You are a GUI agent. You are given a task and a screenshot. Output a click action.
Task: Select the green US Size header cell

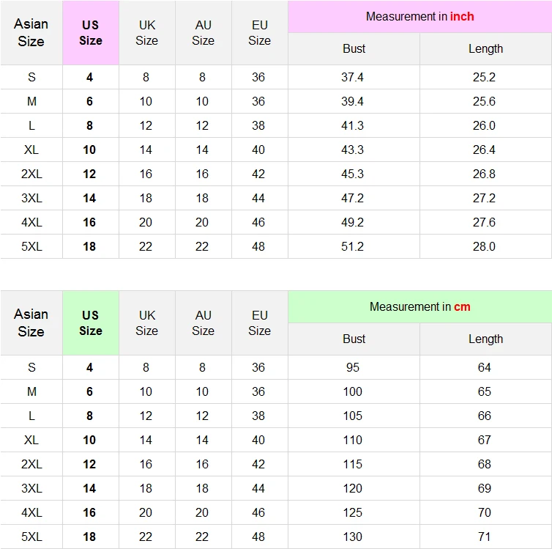point(91,323)
